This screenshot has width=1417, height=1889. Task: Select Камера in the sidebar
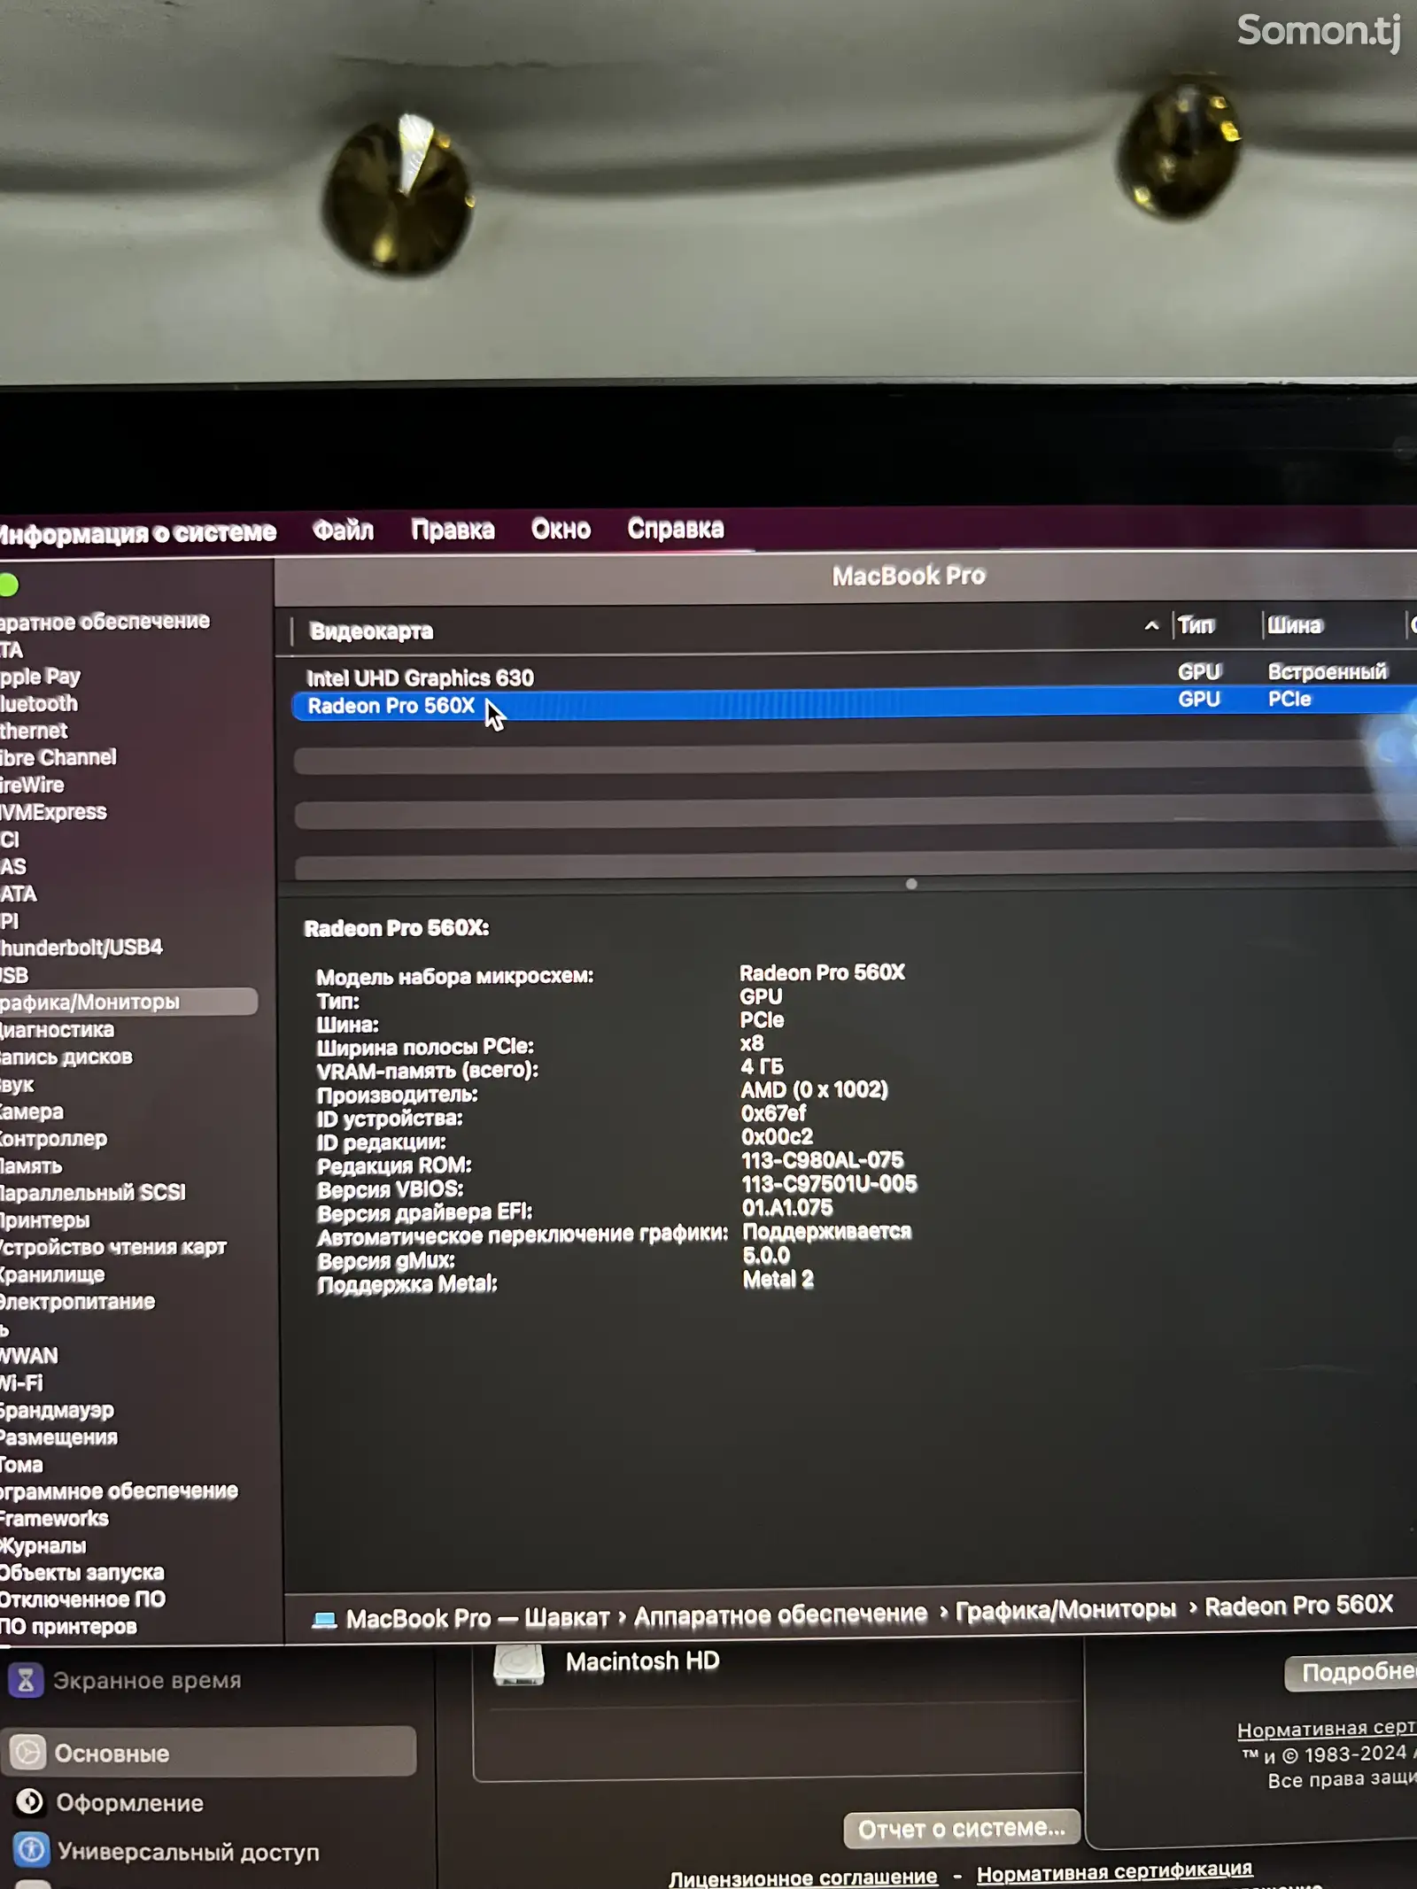(x=32, y=1112)
